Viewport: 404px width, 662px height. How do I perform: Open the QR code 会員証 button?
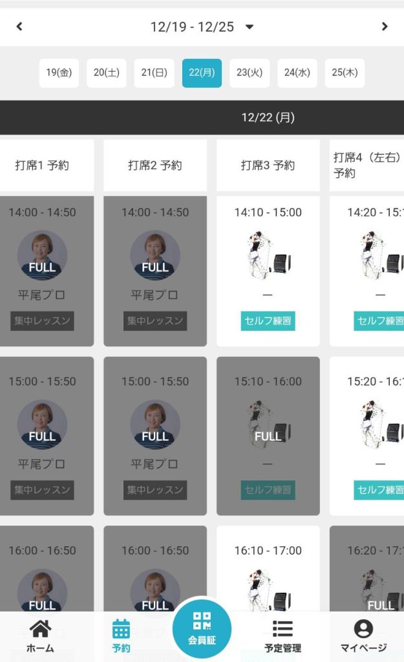202,627
